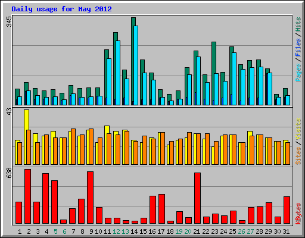Click the red KBytes bar for day 17
Viewport: 305px width, 238px height.
(x=161, y=209)
